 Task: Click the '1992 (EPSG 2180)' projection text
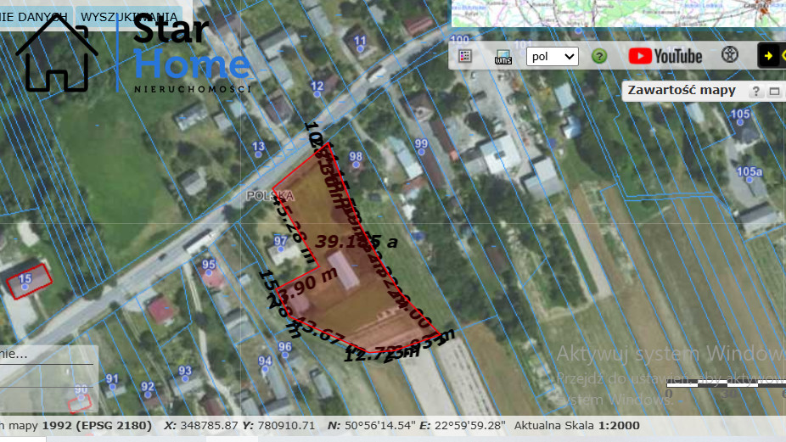[x=97, y=426]
